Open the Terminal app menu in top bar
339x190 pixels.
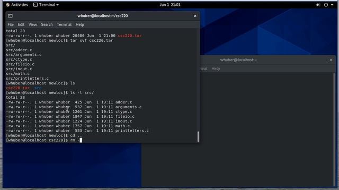coord(46,5)
